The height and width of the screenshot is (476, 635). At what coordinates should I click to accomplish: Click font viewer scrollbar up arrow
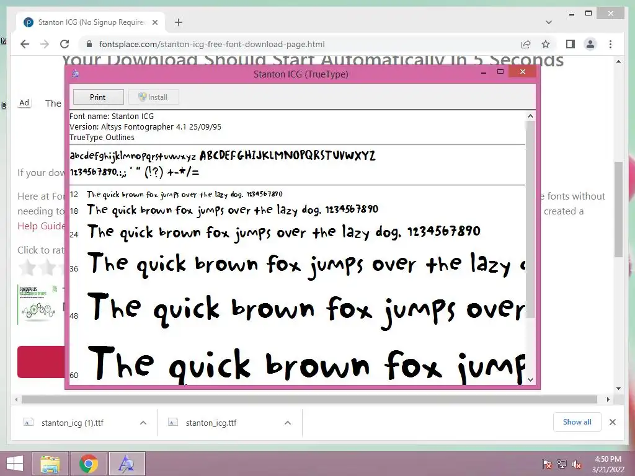(x=531, y=116)
